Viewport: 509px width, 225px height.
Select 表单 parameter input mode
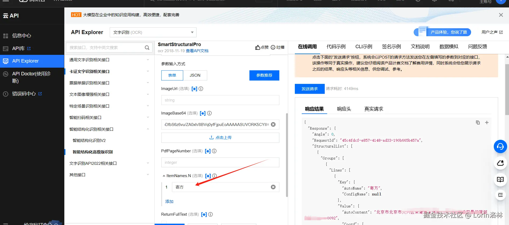(x=172, y=75)
